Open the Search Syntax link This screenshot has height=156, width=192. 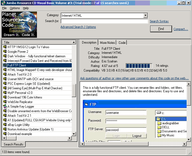click(x=159, y=21)
